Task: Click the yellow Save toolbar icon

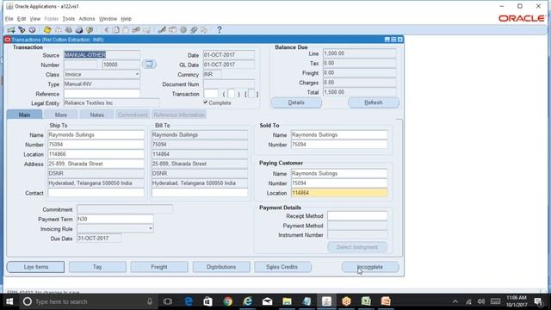Action: point(47,30)
